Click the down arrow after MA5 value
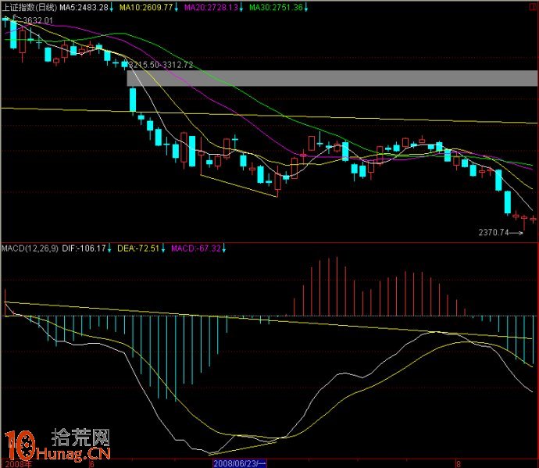 tap(111, 8)
